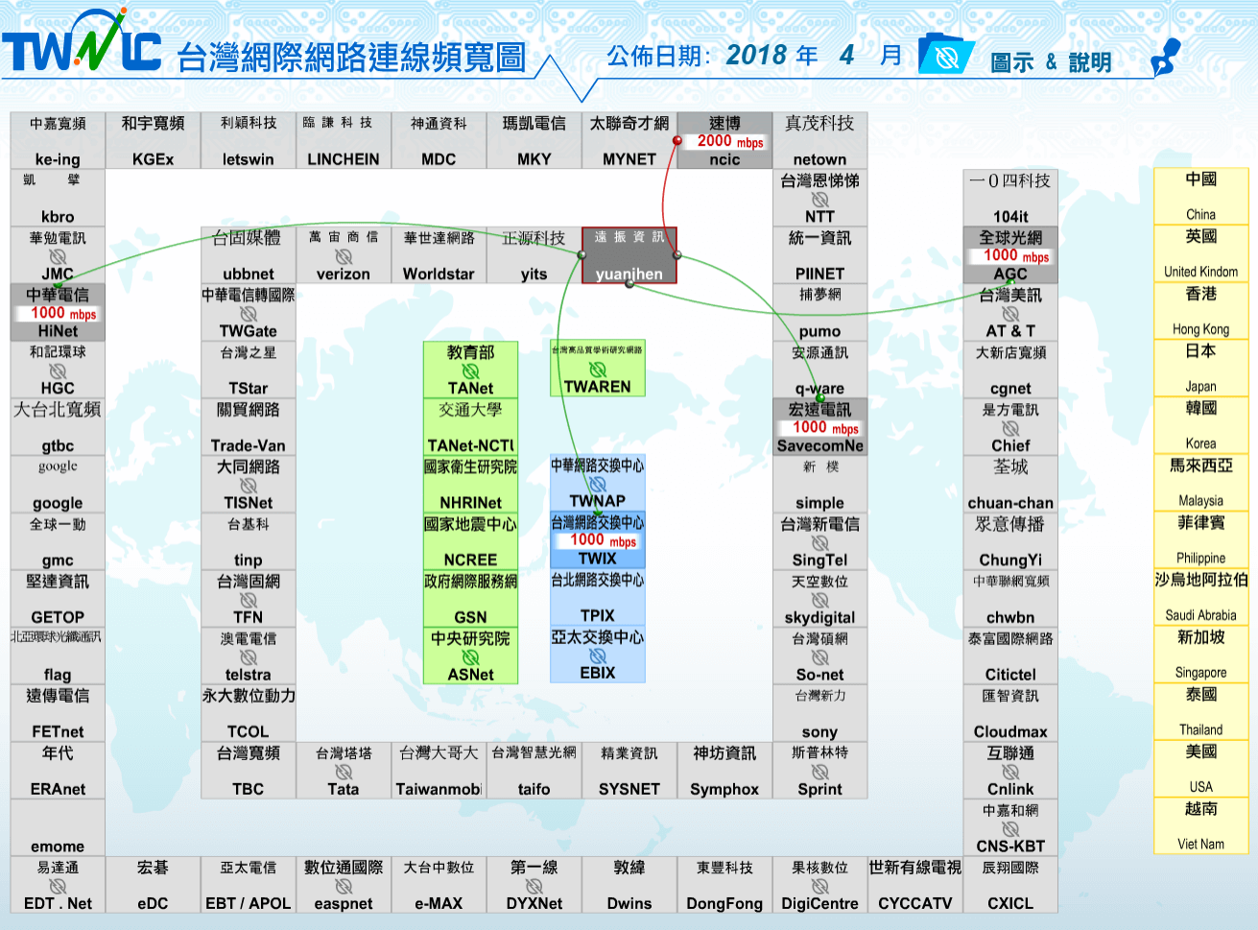The image size is (1258, 930).
Task: Select the highlighted yuanjhen cell
Action: coord(629,255)
